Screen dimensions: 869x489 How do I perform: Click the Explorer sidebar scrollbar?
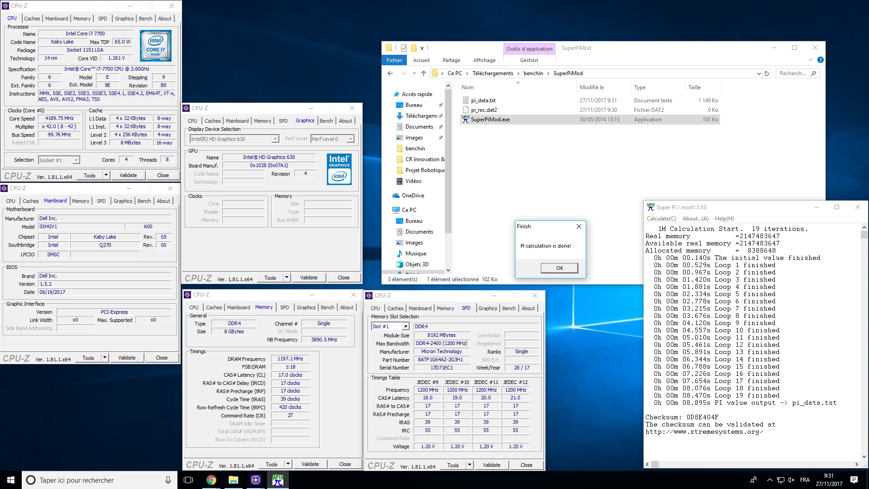point(448,177)
